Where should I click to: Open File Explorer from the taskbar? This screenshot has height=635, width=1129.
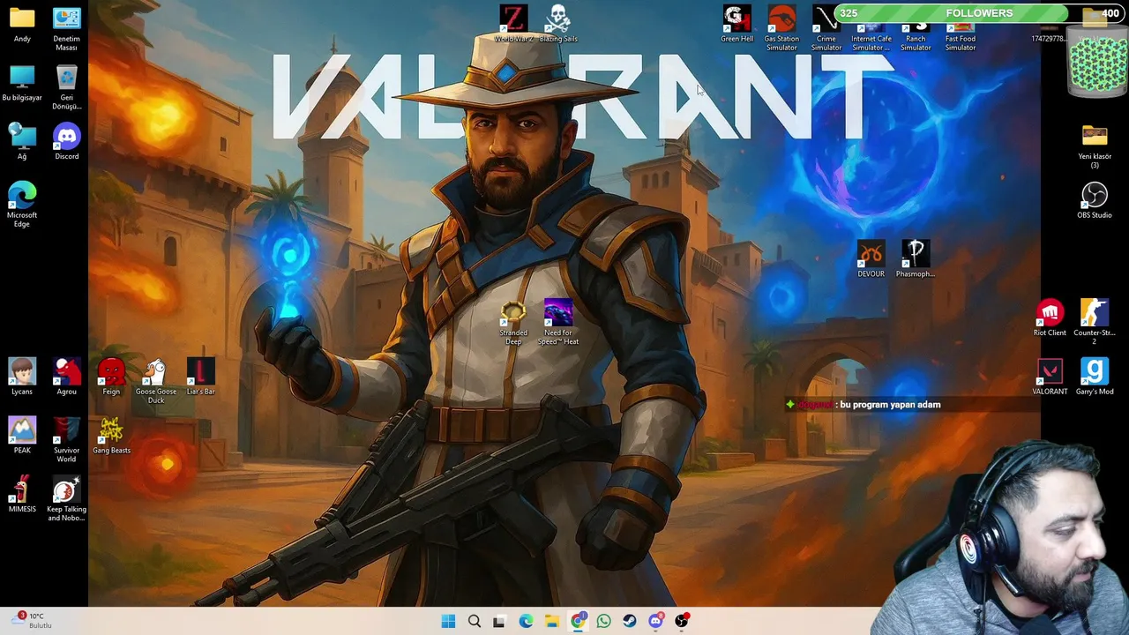551,621
